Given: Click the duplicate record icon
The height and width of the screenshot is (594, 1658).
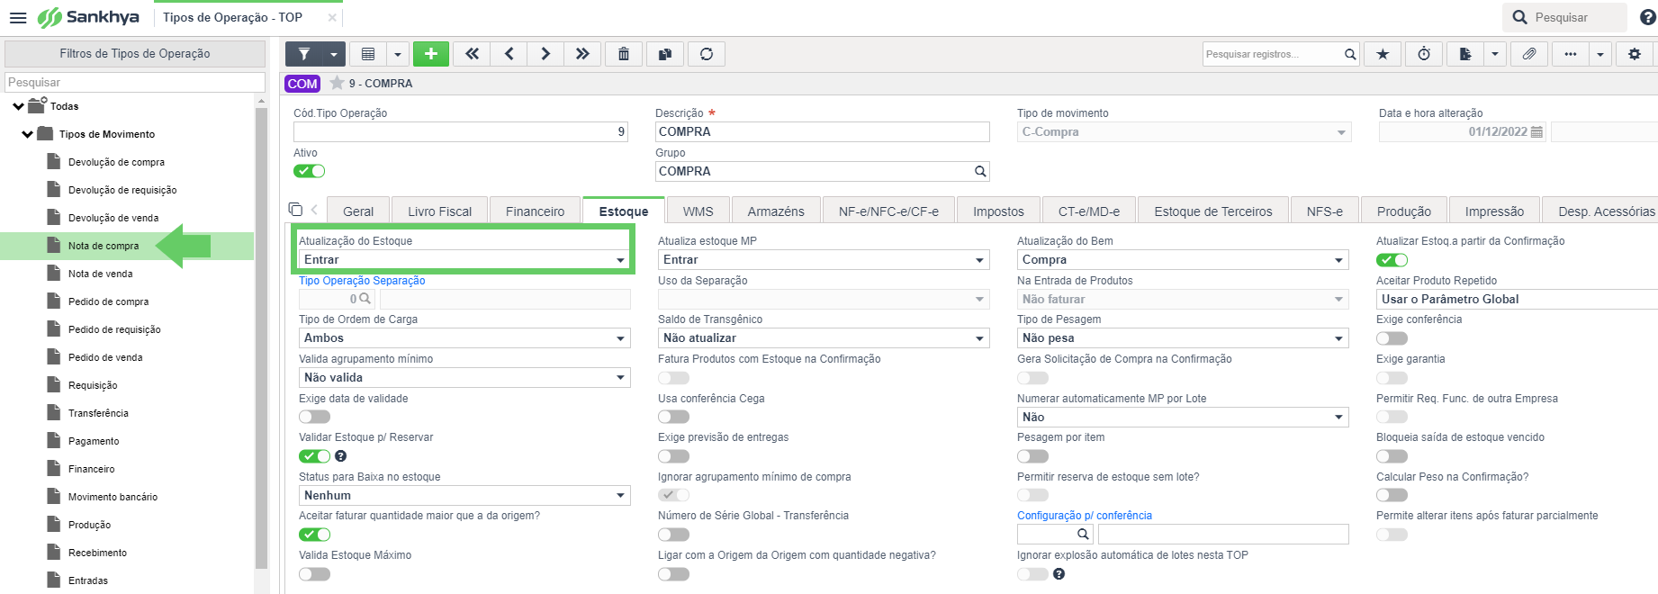Looking at the screenshot, I should point(665,54).
